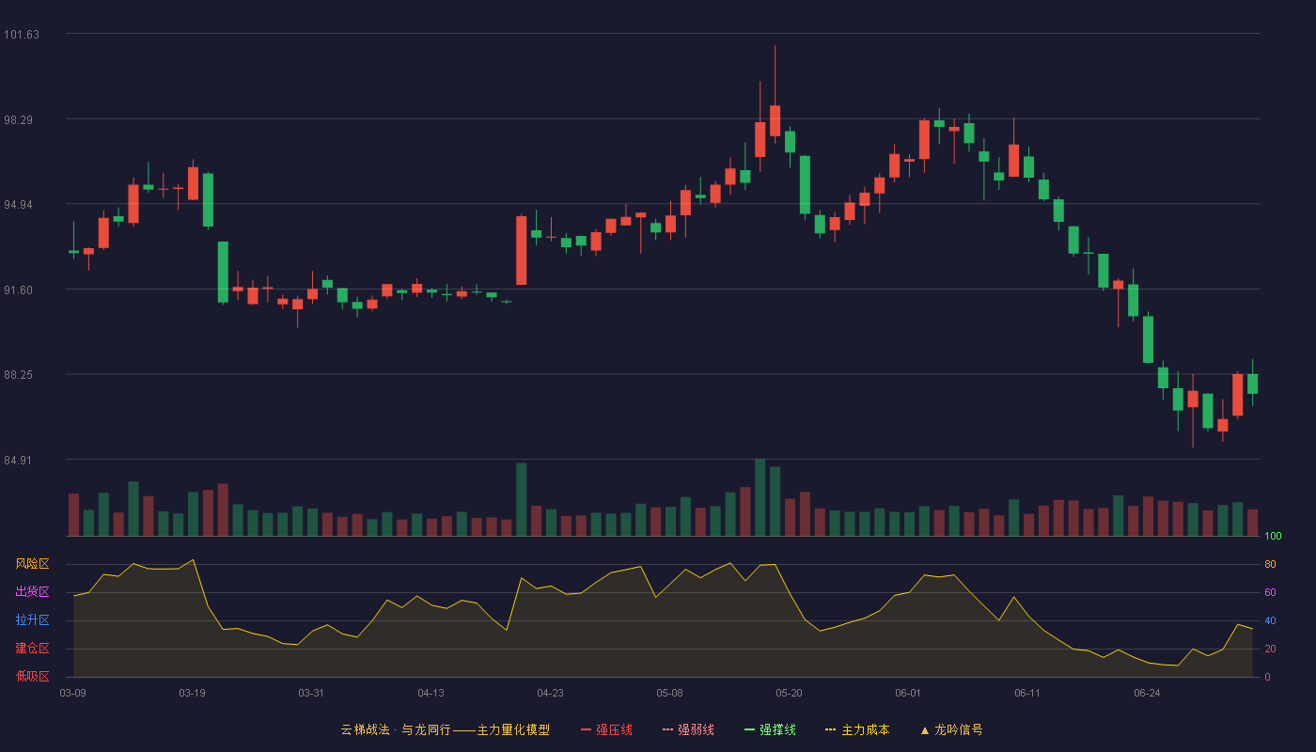Select the 拉升区 zone label
Image resolution: width=1316 pixels, height=752 pixels.
pyautogui.click(x=32, y=620)
